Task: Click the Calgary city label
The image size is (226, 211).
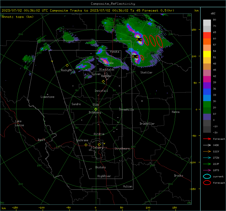Action: click(x=98, y=148)
